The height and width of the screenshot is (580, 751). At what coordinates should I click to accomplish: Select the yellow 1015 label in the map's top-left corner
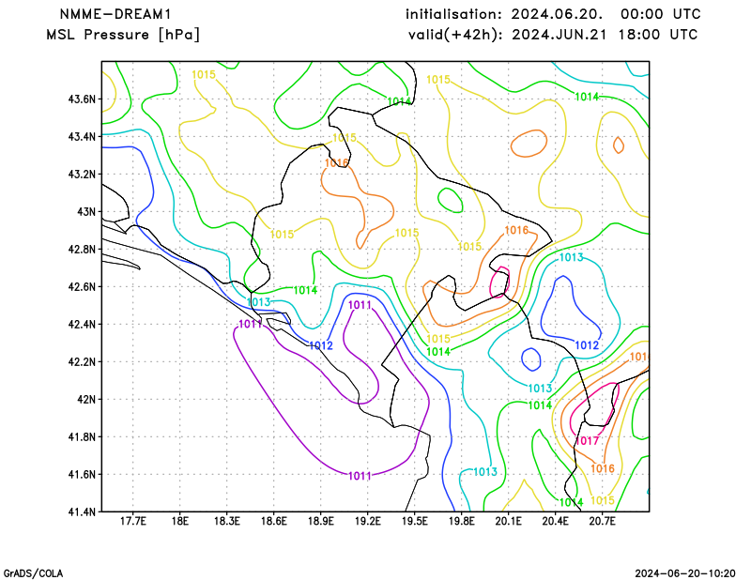(x=204, y=74)
